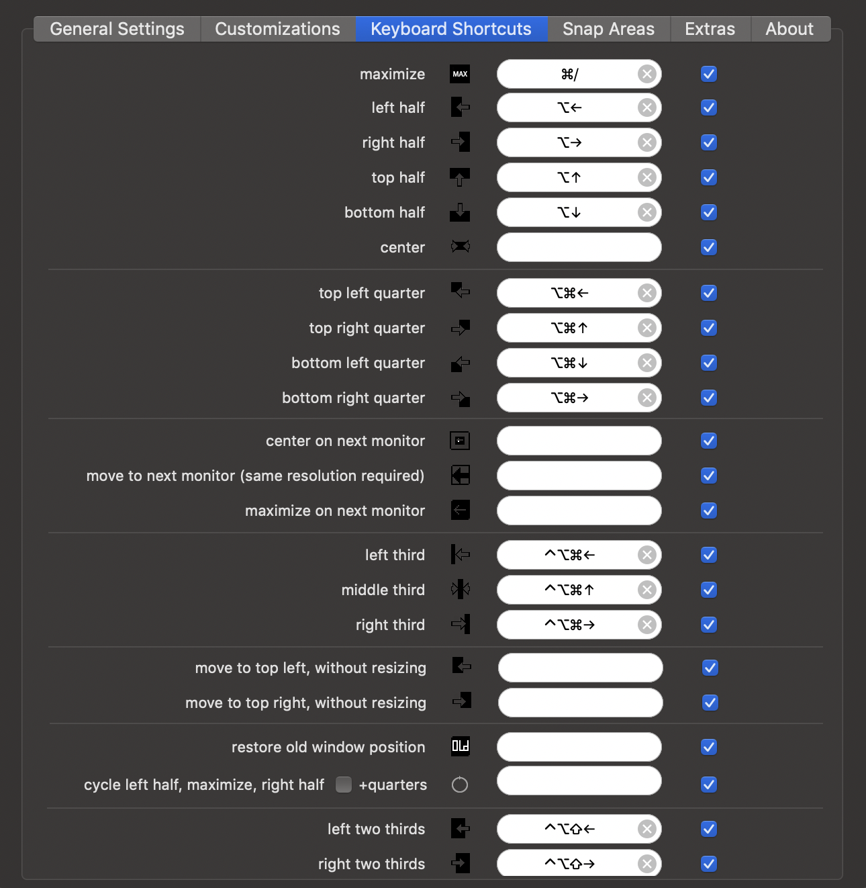The height and width of the screenshot is (888, 866).
Task: Click the center window icon
Action: [x=460, y=247]
